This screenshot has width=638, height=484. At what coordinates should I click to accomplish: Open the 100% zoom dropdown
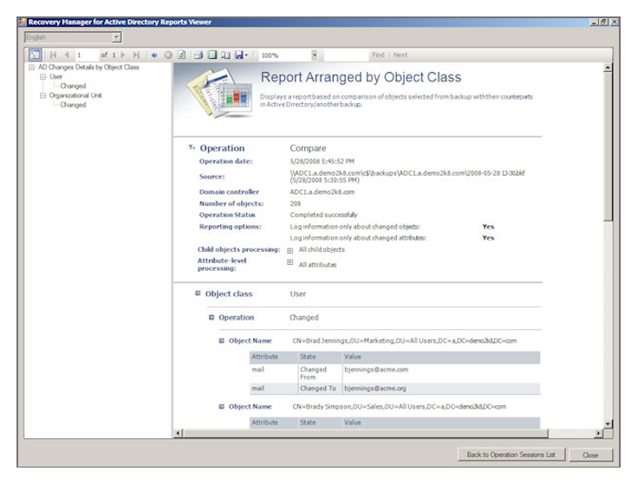coord(314,55)
